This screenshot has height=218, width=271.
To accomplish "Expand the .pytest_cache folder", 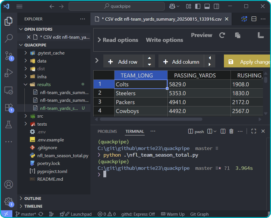I will (x=54, y=53).
